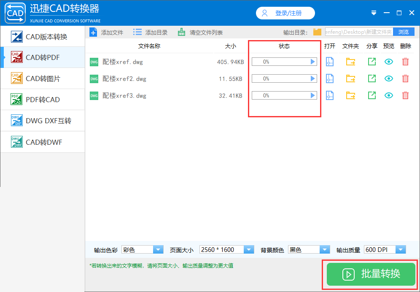
Task: Open output folder for 配楼xref.dwg
Action: (x=350, y=62)
